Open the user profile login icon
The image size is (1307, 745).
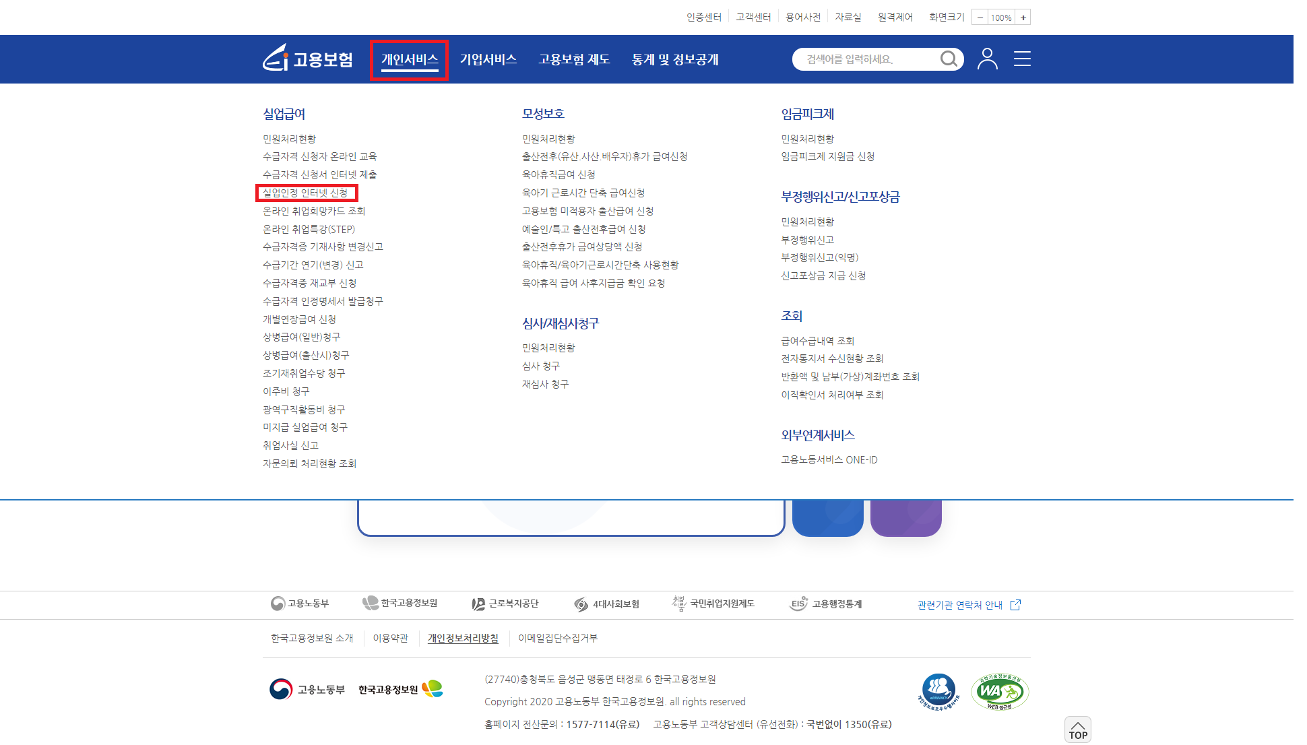click(987, 59)
